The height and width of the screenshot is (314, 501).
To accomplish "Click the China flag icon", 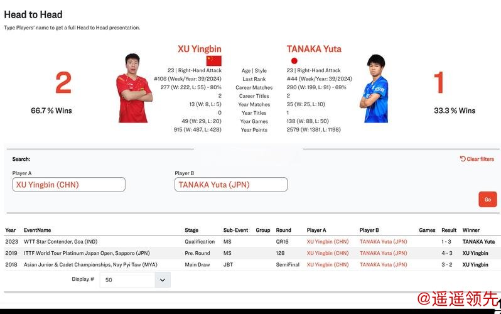I will [214, 61].
